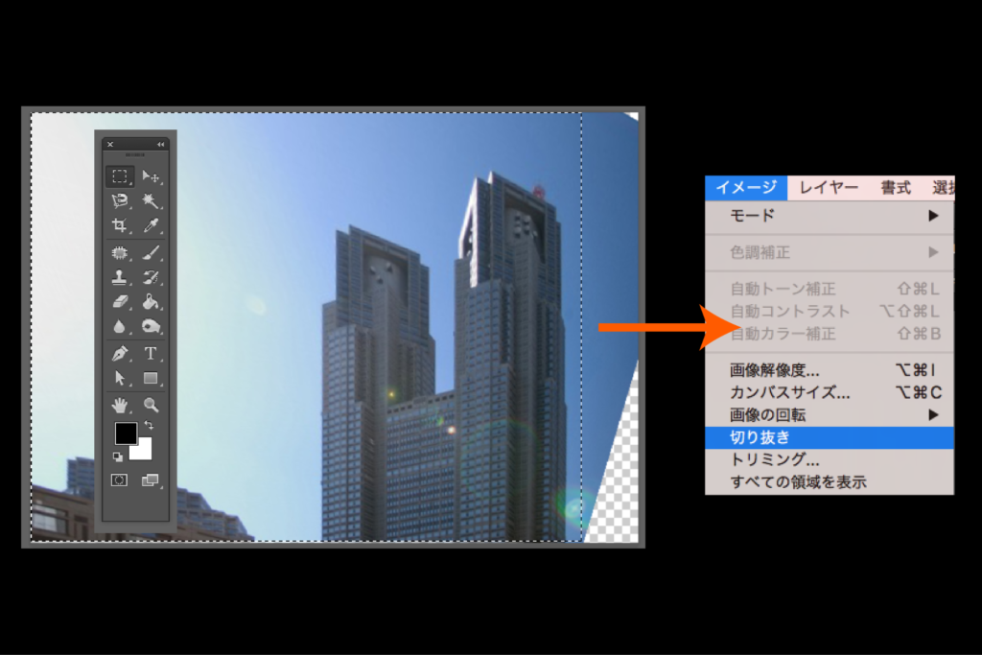Select the Eraser tool
982x655 pixels.
coord(120,302)
